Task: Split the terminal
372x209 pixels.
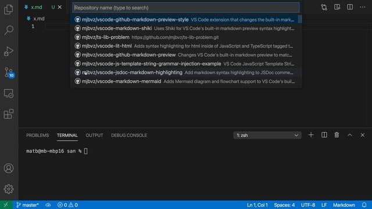Action: pos(324,135)
